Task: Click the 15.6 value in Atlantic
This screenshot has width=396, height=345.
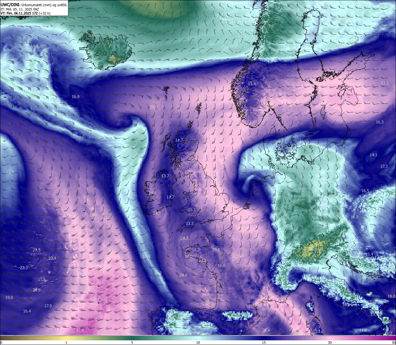Action: coord(42,280)
